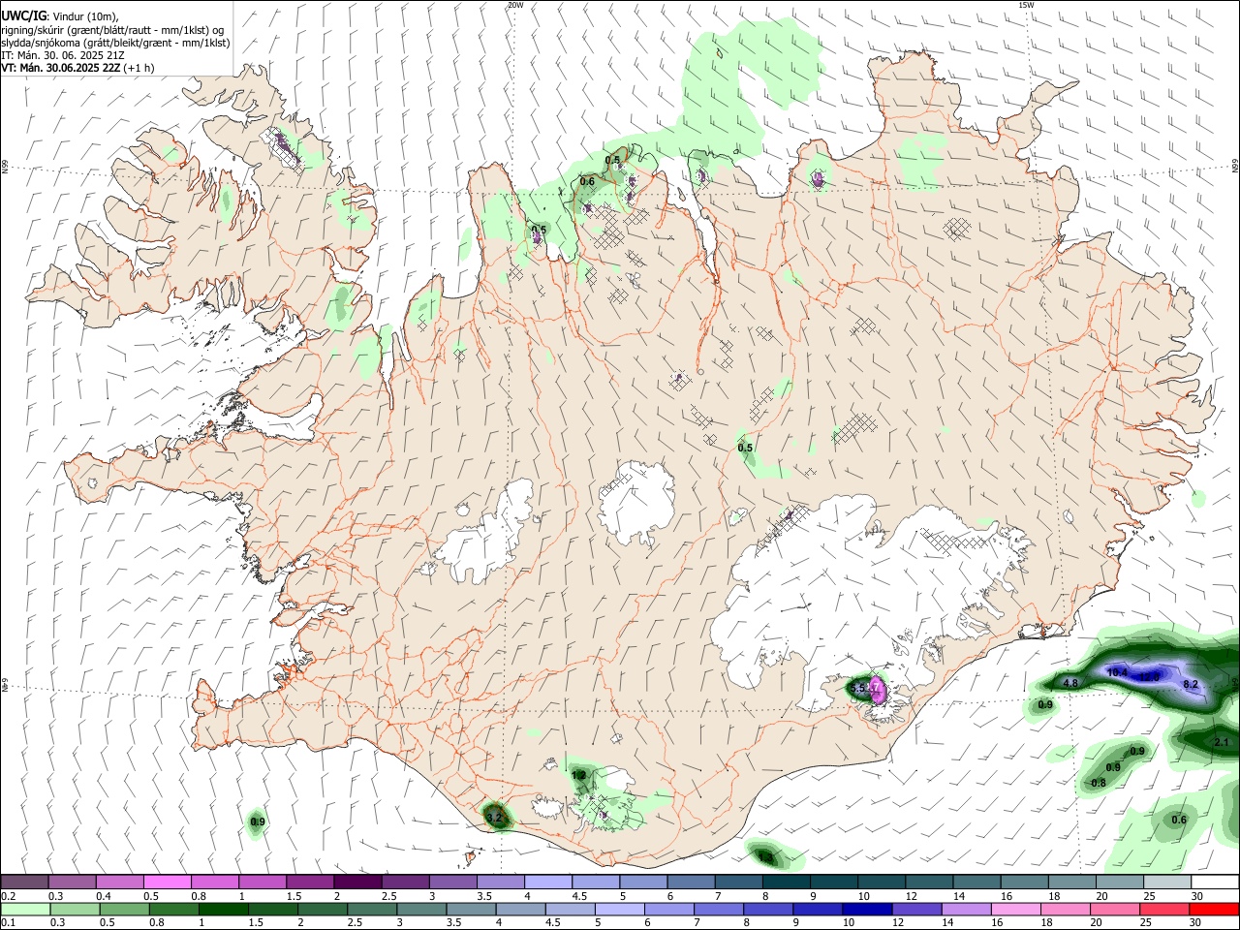
Task: Pick the dark teal 9 swatch in snow scale
Action: click(832, 883)
